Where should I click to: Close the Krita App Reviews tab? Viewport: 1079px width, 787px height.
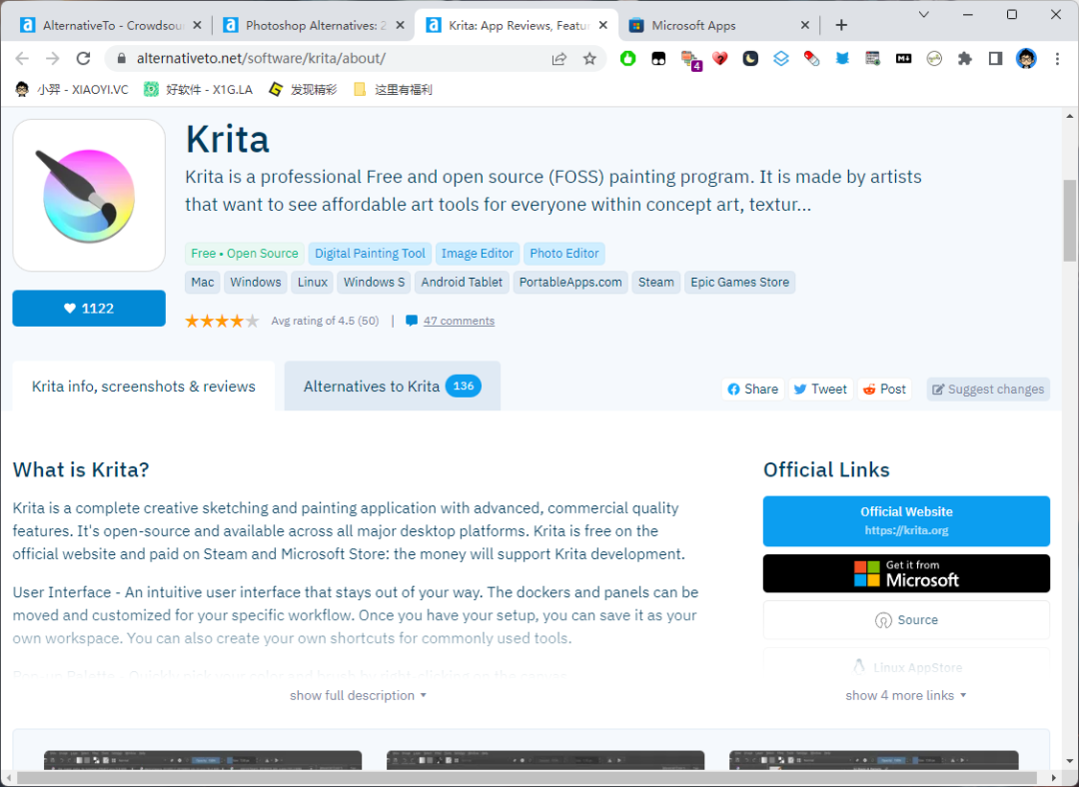(x=603, y=25)
